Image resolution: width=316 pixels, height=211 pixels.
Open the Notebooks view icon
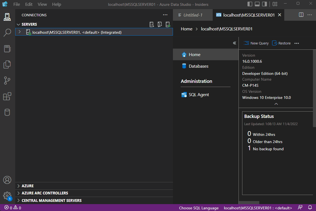7,49
